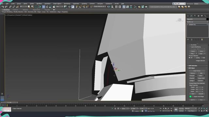
Task: Click the Redo arrow icon
Action: tap(6, 7)
